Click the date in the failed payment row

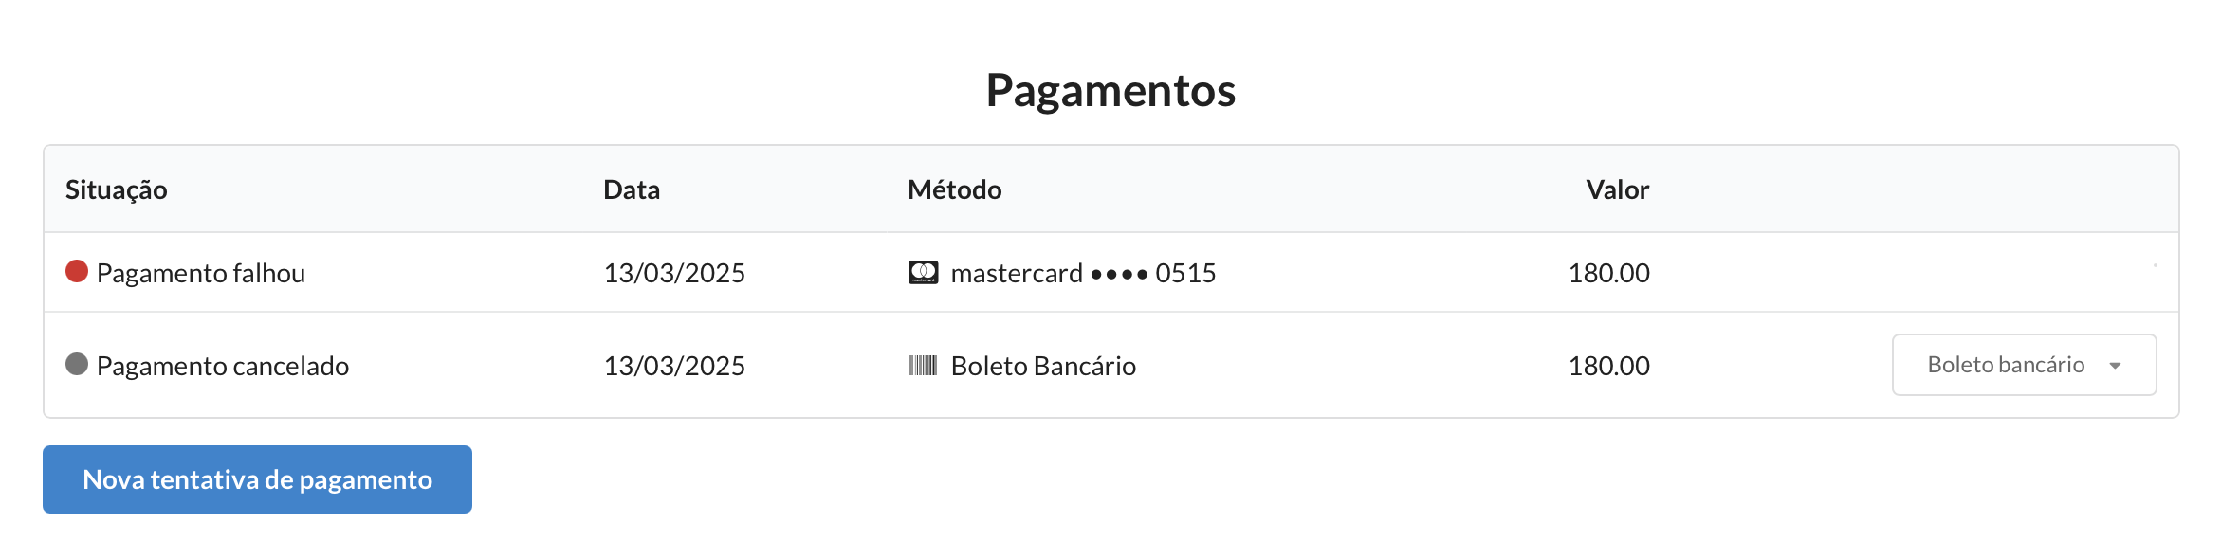[x=674, y=273]
